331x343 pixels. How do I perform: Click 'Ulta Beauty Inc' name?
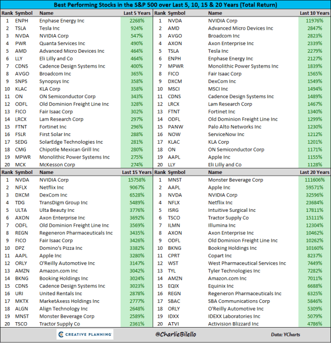pyautogui.click(x=57, y=210)
